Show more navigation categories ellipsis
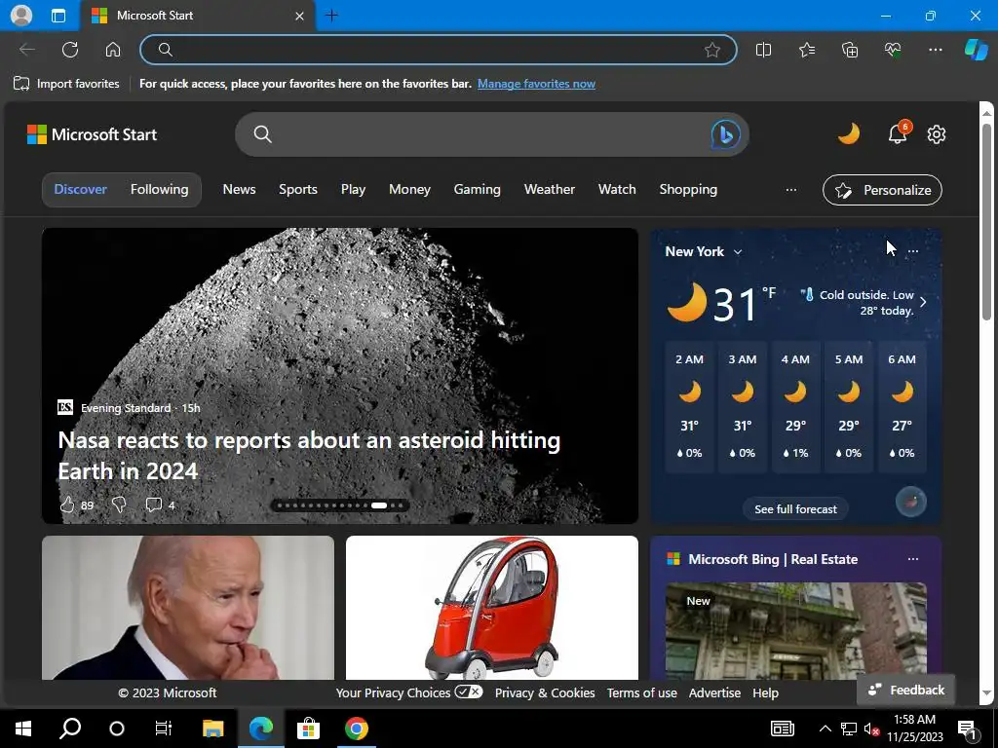 790,190
